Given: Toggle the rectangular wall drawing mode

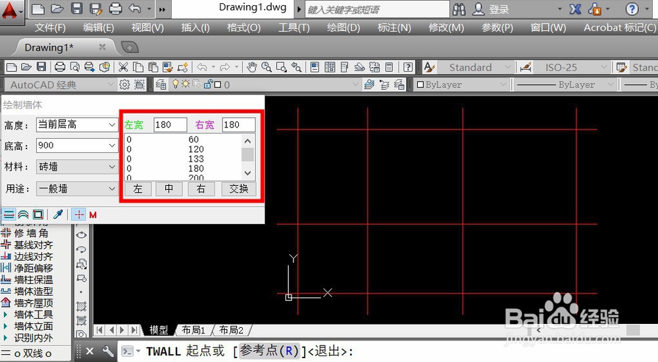Looking at the screenshot, I should point(38,215).
